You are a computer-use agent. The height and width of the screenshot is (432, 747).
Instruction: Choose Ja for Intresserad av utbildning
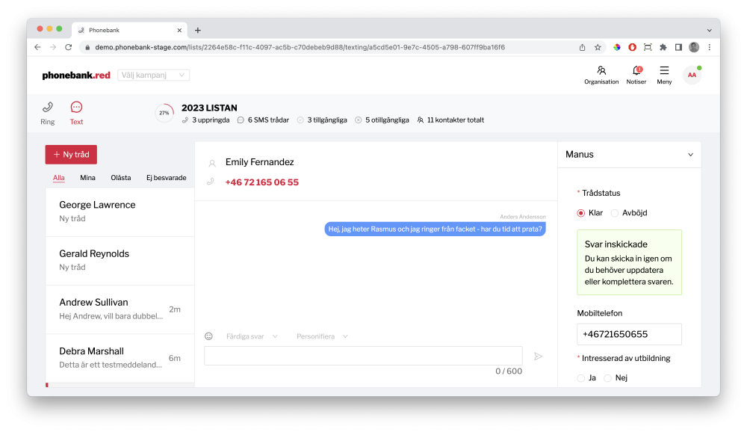click(581, 378)
